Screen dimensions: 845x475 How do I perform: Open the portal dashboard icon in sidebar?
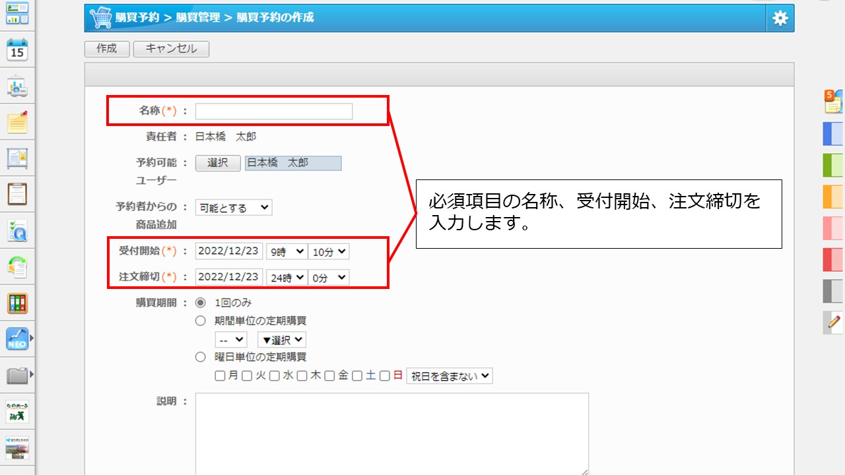click(x=17, y=13)
